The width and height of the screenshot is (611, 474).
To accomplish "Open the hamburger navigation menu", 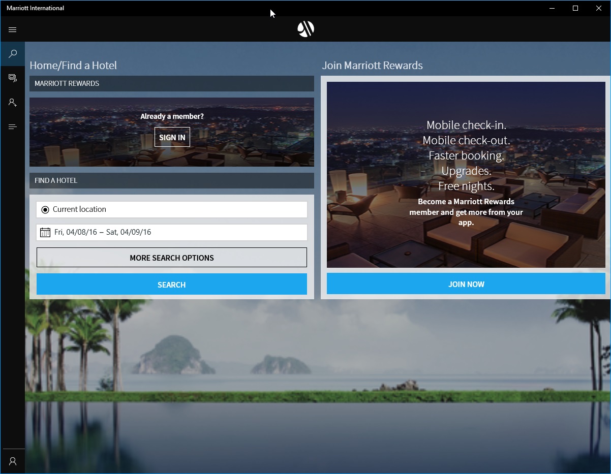I will (12, 29).
